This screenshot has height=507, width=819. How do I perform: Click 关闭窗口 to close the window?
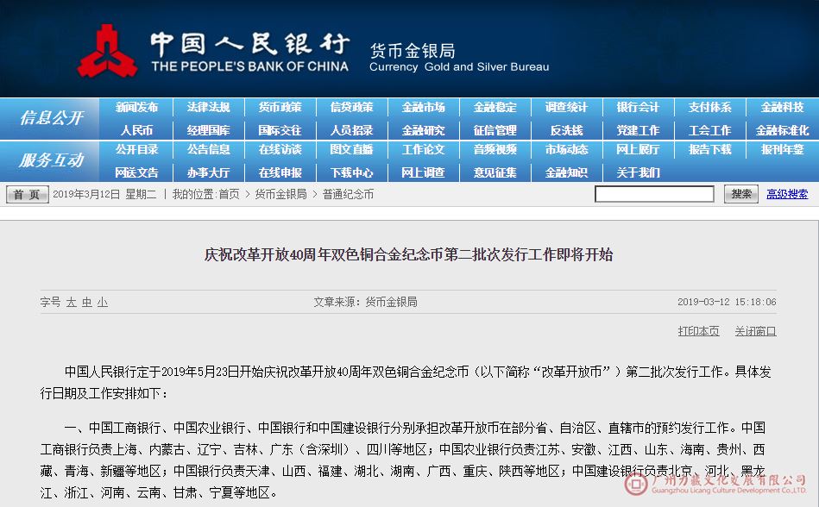[755, 331]
